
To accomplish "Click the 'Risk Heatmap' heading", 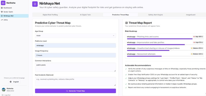I will pyautogui.click(x=131, y=31).
